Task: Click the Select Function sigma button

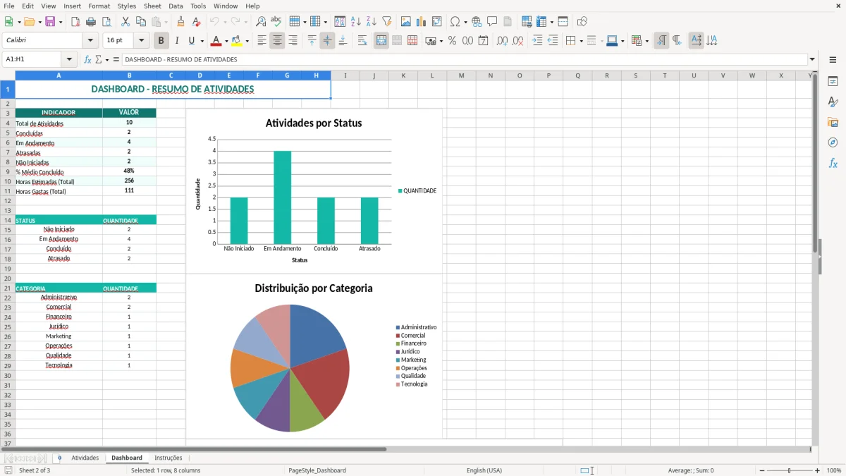Action: tap(99, 60)
